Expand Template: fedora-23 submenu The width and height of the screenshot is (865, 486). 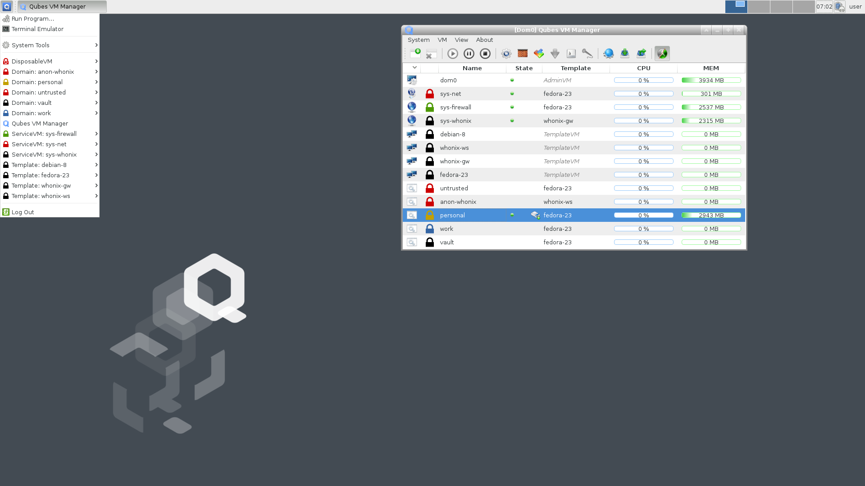click(x=50, y=175)
